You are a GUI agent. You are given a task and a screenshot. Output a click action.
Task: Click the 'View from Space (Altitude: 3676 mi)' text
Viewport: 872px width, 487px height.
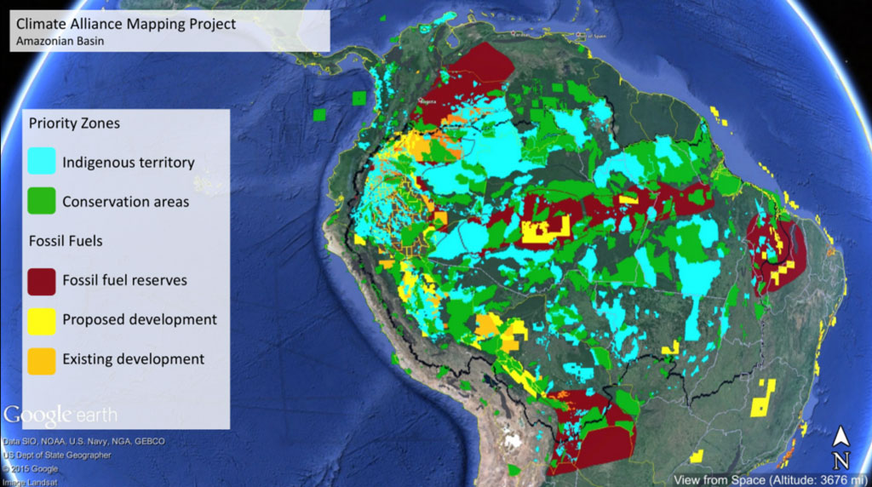(770, 480)
